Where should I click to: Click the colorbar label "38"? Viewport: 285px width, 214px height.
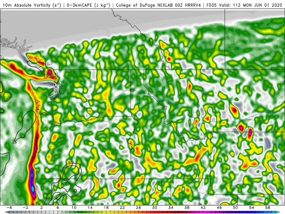(x=187, y=208)
